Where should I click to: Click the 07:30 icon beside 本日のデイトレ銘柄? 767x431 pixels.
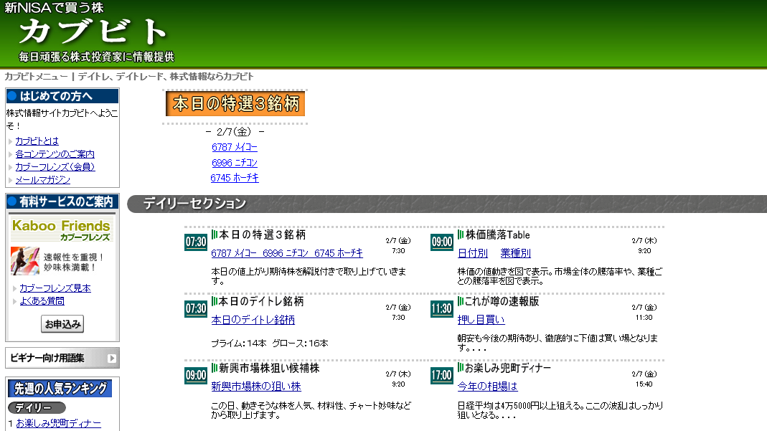pos(196,309)
